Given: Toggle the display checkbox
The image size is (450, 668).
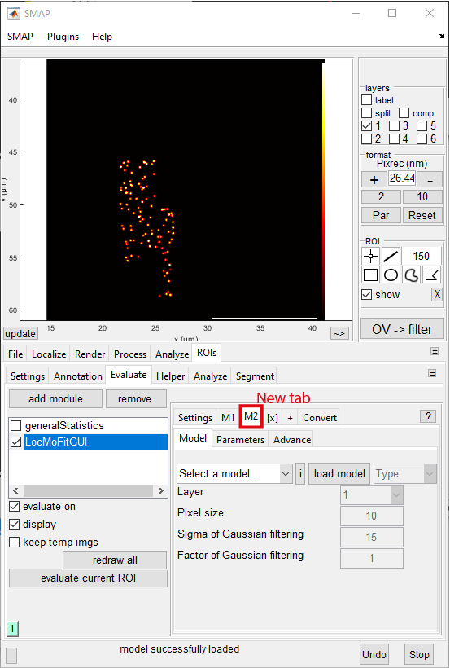Looking at the screenshot, I should pos(15,525).
